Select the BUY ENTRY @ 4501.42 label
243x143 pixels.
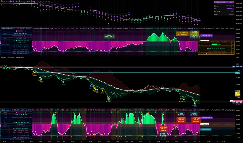(x=195, y=36)
